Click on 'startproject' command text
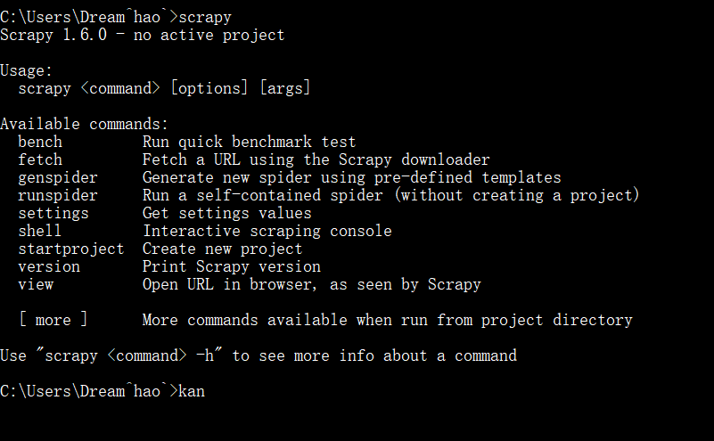The image size is (714, 441). 71,249
